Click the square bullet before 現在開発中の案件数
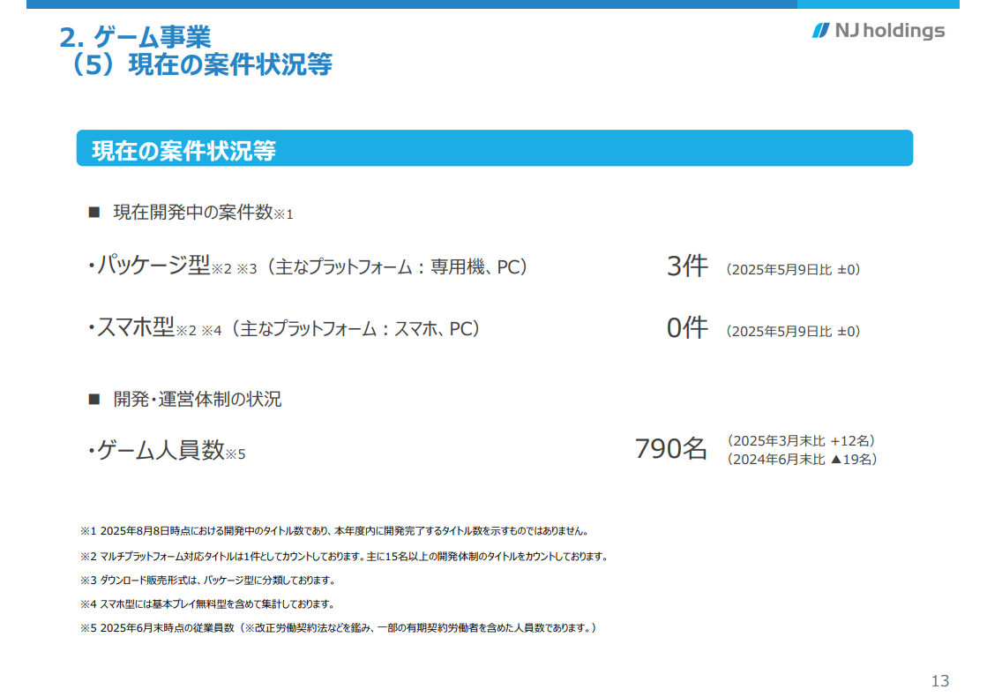The height and width of the screenshot is (697, 987). click(95, 213)
